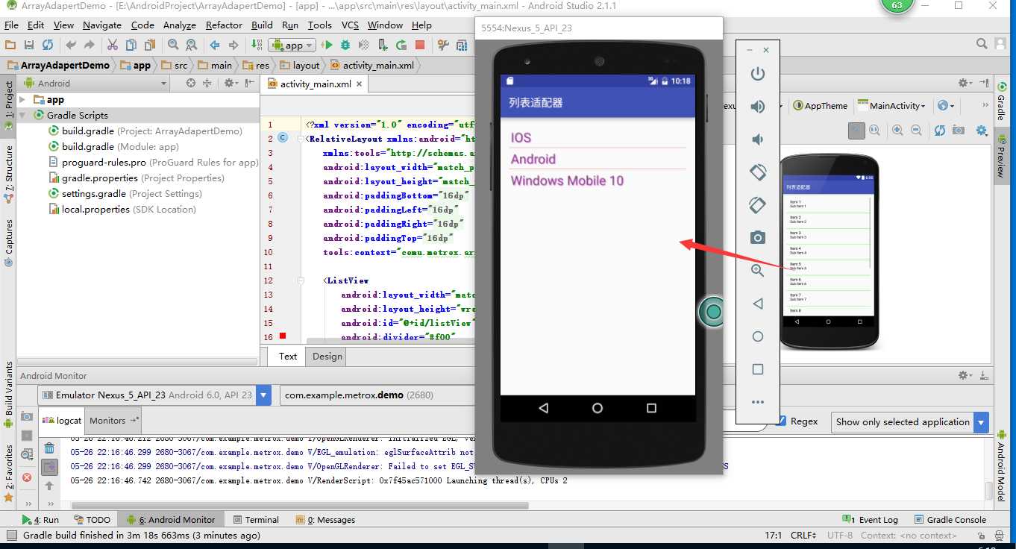Toggle soft-wrap button in logcat sidebar
Viewport: 1016px width, 549px height.
[x=49, y=467]
